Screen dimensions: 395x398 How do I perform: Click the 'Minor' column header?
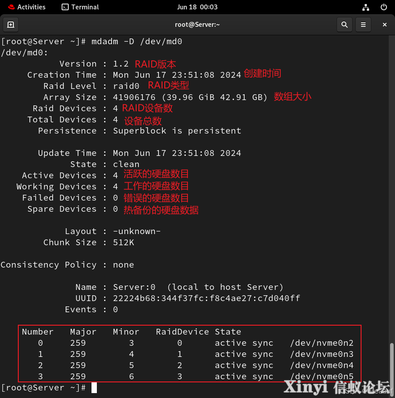coord(126,332)
